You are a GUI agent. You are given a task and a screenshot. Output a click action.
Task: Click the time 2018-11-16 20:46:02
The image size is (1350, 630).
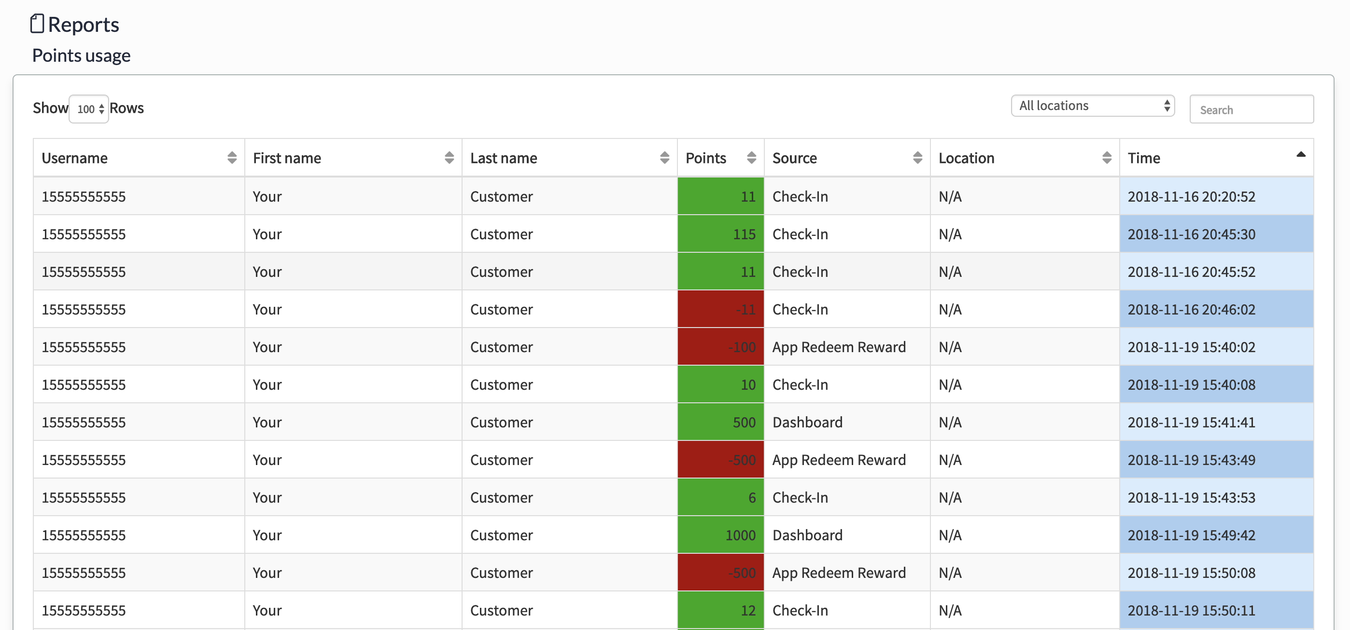coord(1191,309)
